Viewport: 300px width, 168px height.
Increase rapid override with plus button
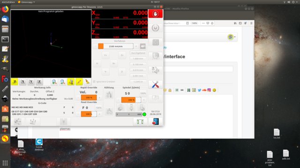coord(99,98)
